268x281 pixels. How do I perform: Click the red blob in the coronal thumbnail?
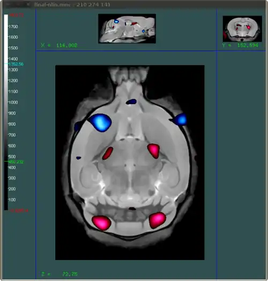click(248, 27)
